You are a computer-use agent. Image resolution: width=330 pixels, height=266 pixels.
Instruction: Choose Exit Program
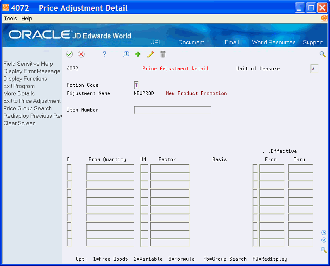click(x=19, y=86)
